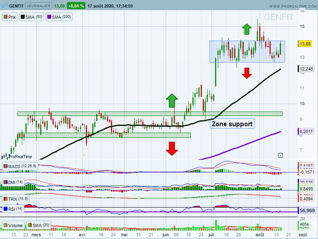This screenshot has height=239, width=318.
Task: Open the Volume panel label
Action: [x=13, y=225]
